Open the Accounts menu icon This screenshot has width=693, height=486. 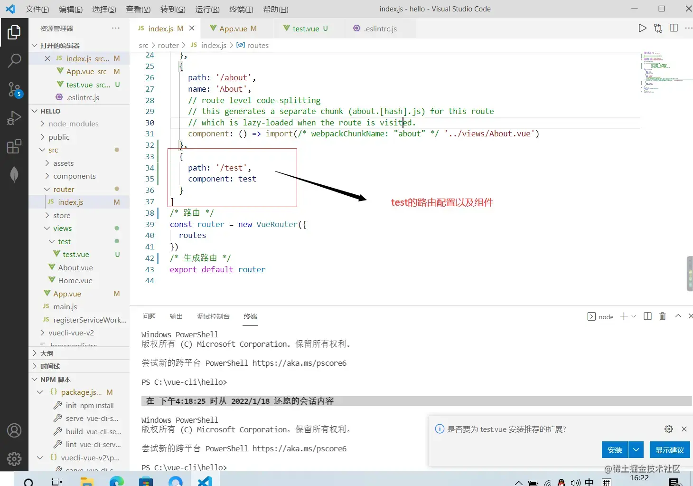(14, 430)
